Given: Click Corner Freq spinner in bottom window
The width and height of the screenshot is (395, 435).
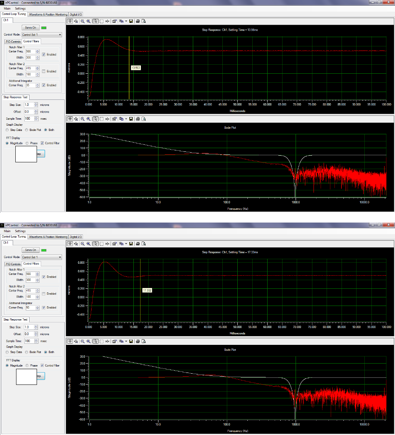Looking at the screenshot, I should (37, 307).
